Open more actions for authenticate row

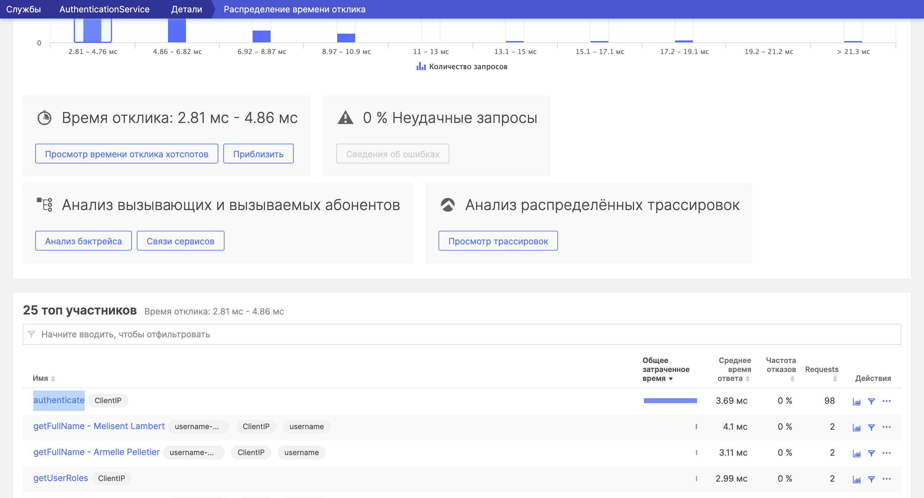[x=886, y=401]
